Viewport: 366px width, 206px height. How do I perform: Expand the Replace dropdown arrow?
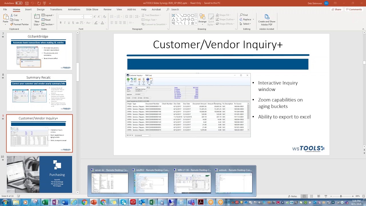tap(253, 19)
